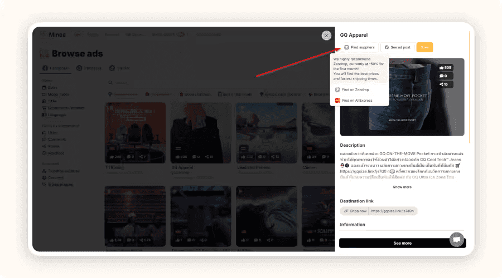Select the Best of the Month chip
The image size is (502, 278).
point(235,94)
